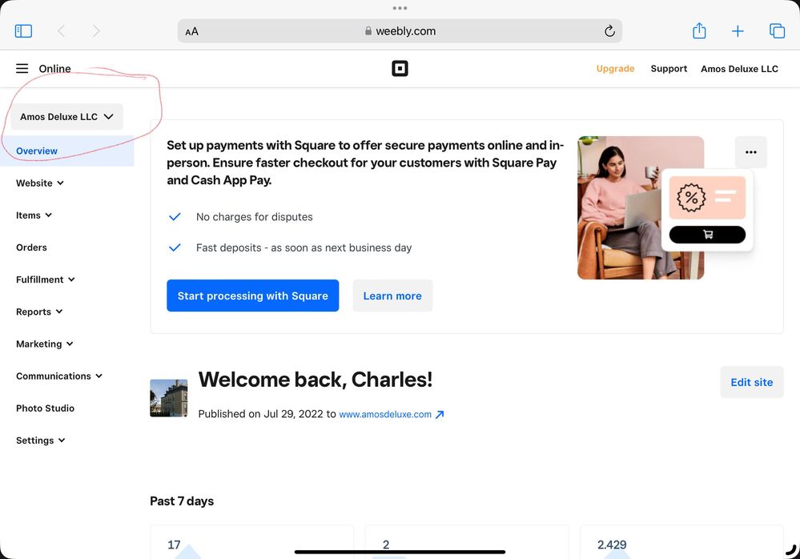Expand the Website sidebar section
Image resolution: width=800 pixels, height=559 pixels.
pyautogui.click(x=39, y=183)
